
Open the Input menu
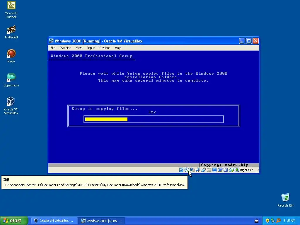point(91,48)
